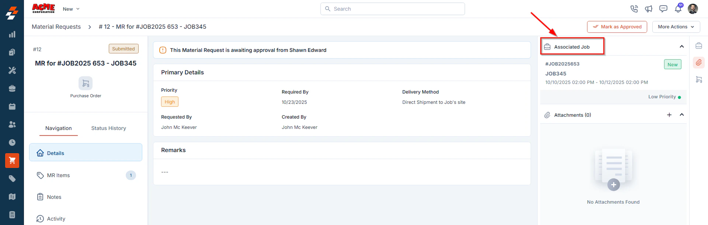Click Direct Shipment to Job's site value
708x225 pixels.
434,102
